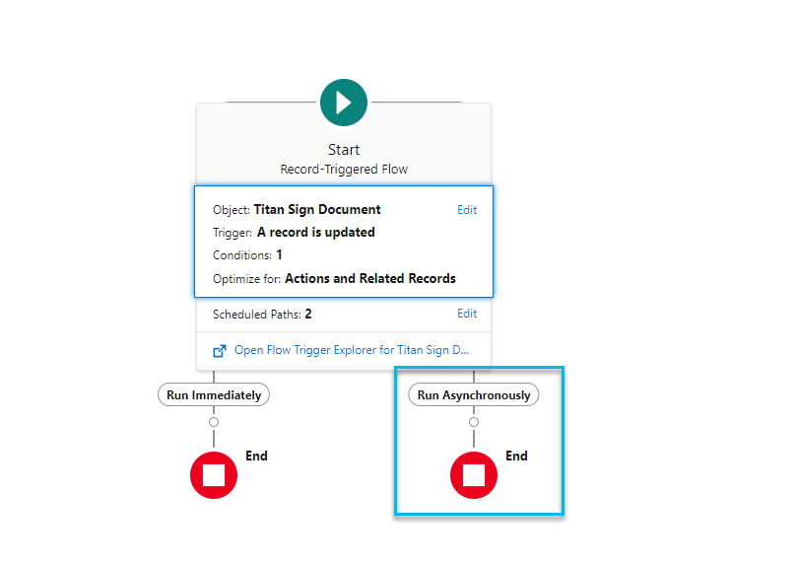Click the 'A record is updated' trigger text
797x564 pixels.
[315, 233]
